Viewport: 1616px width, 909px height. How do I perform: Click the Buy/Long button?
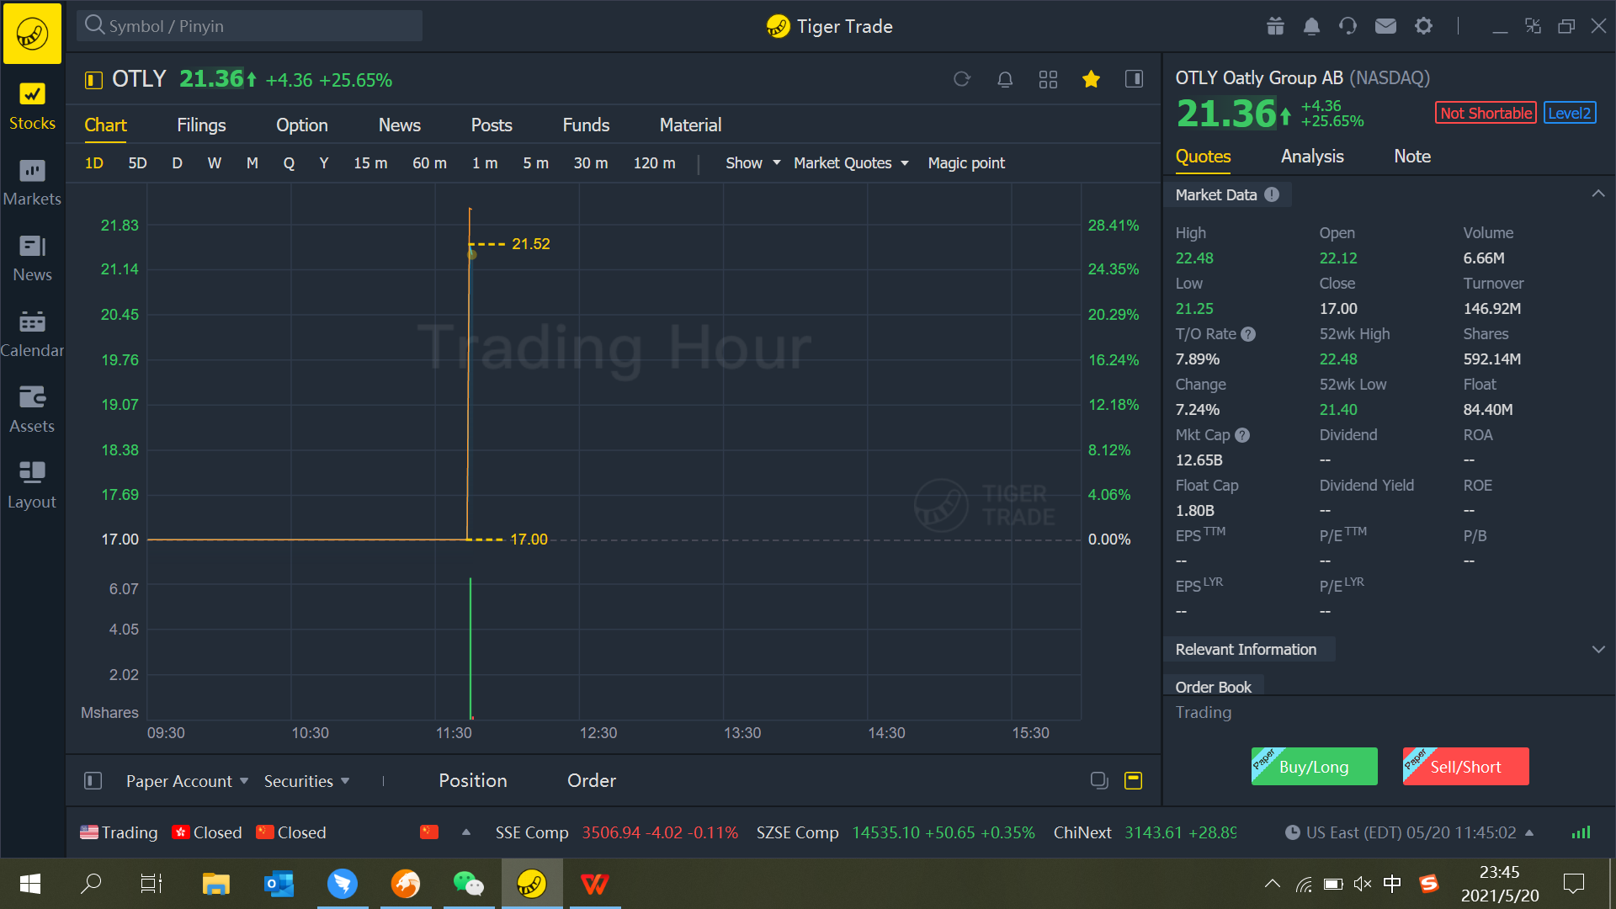tap(1314, 766)
